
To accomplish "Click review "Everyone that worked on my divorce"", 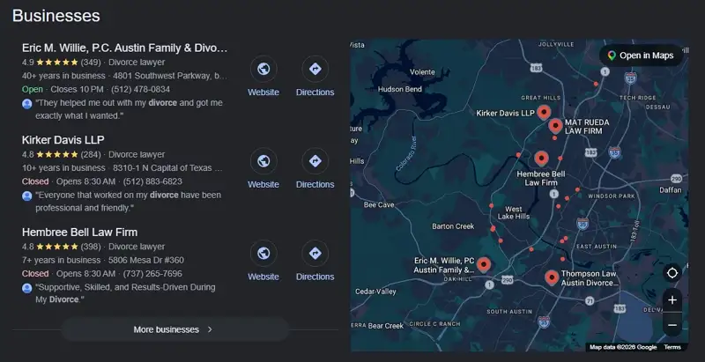I will pyautogui.click(x=128, y=202).
